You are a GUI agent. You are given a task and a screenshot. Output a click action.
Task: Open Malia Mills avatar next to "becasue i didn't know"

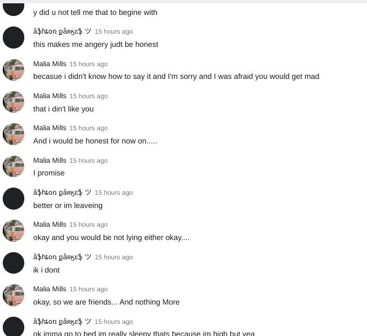click(x=14, y=70)
